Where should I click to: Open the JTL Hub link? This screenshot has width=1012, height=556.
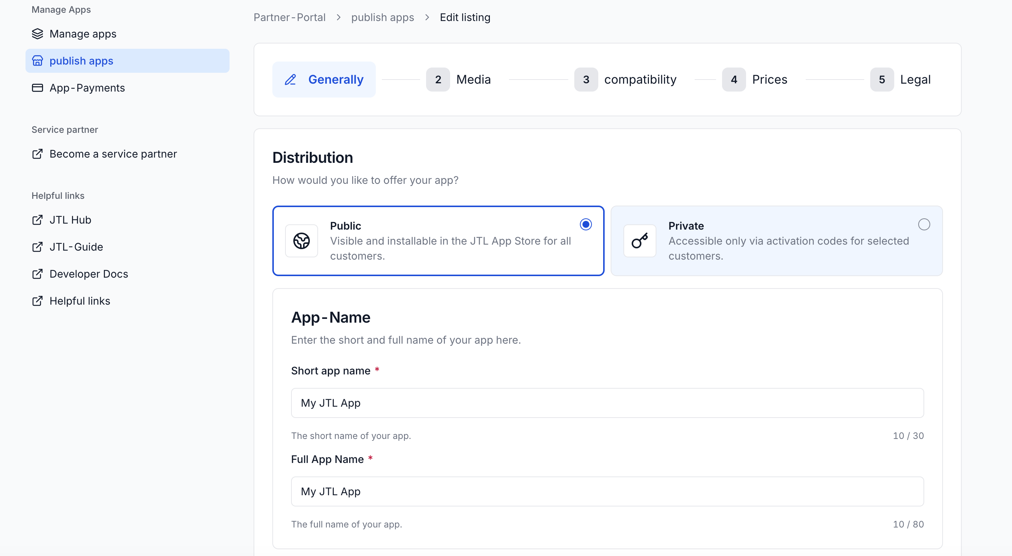click(x=127, y=220)
